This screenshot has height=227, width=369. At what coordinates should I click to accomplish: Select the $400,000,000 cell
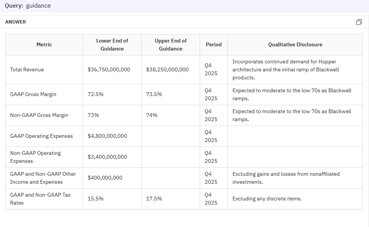pos(105,178)
